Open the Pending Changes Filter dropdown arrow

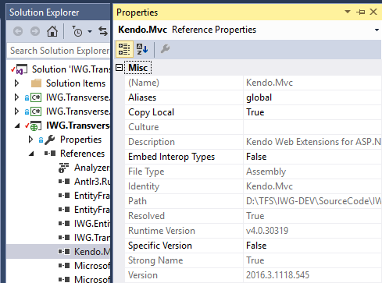pos(90,32)
